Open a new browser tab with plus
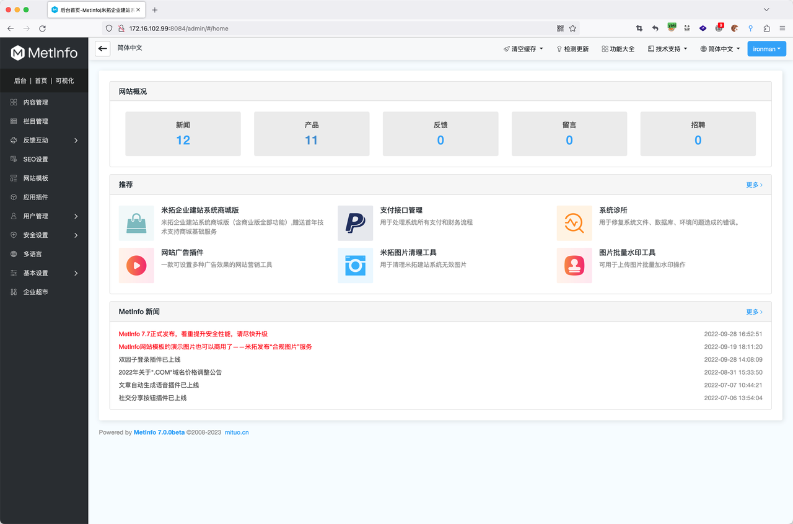The image size is (793, 524). (155, 10)
